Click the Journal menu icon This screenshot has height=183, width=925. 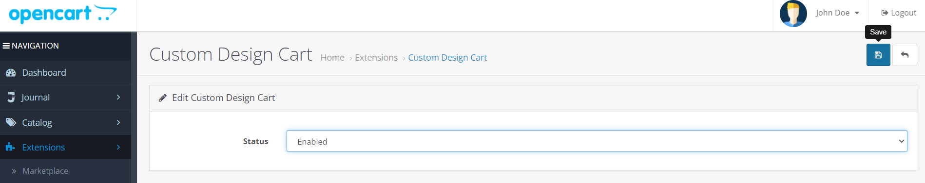11,98
